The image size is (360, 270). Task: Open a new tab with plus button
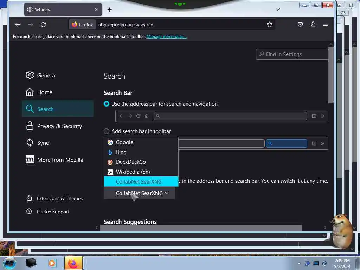click(x=110, y=9)
